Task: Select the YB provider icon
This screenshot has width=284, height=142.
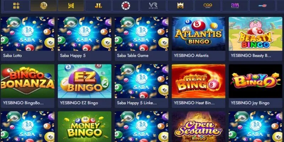Action: point(71,6)
